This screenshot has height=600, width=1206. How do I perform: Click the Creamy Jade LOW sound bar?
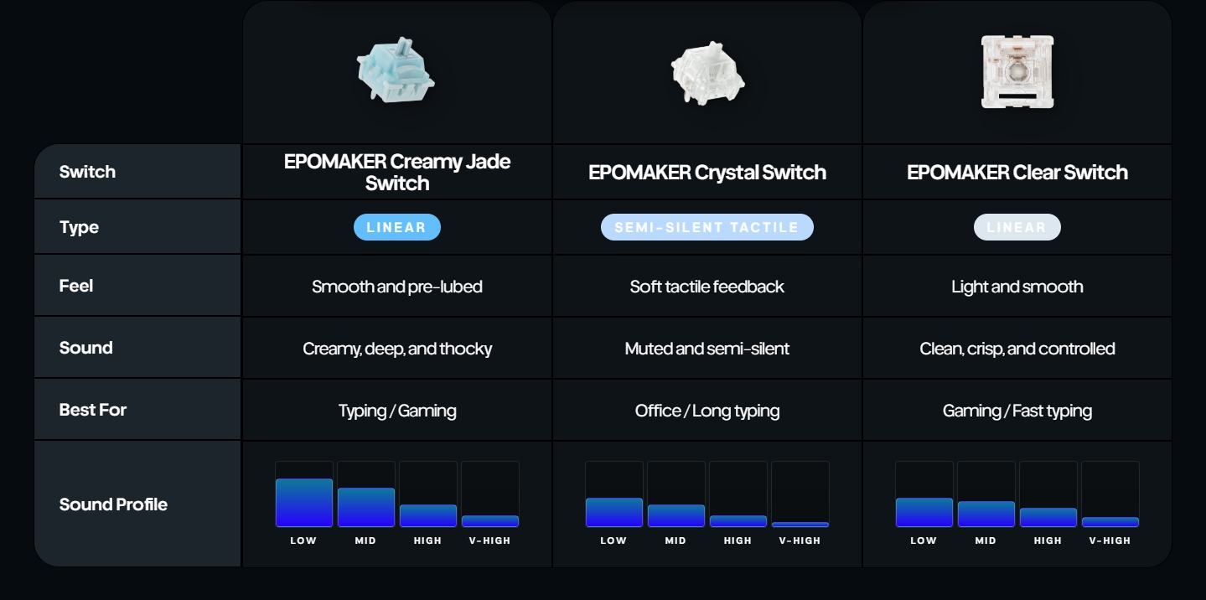coord(304,503)
